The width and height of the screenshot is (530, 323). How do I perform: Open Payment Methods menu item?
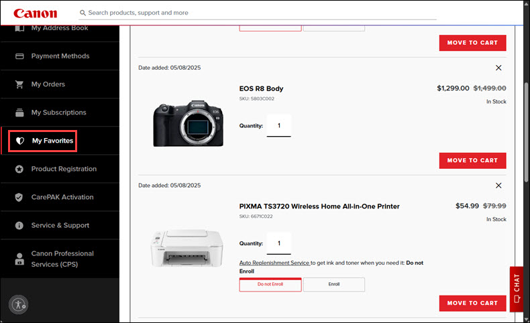point(60,56)
